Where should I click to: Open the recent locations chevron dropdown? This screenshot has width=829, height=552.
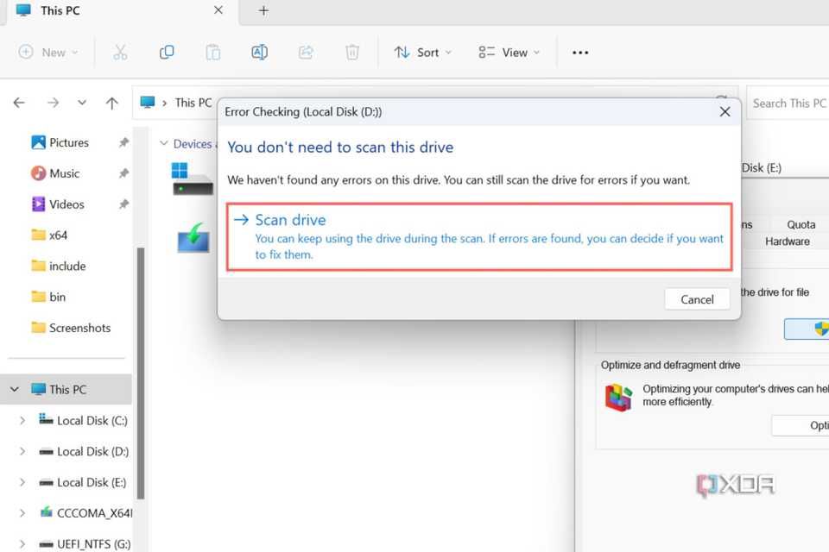point(82,103)
